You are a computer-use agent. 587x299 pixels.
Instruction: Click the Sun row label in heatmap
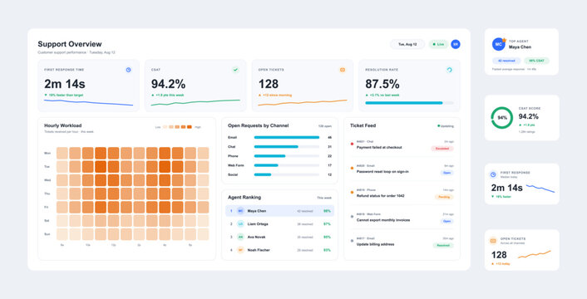click(47, 234)
